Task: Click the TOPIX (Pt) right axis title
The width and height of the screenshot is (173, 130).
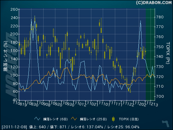Action: click(x=168, y=53)
